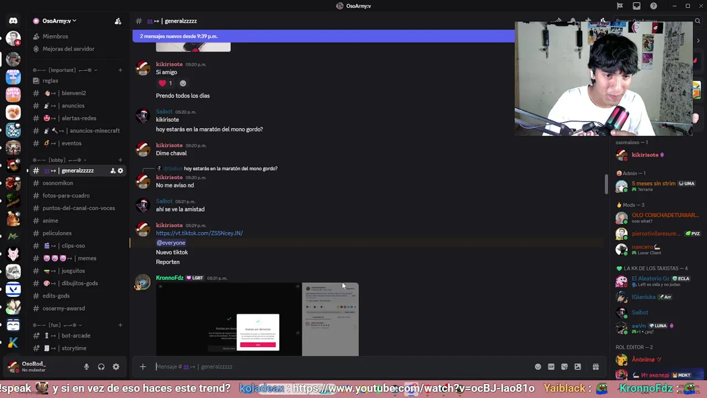Viewport: 707px width, 398px height.
Task: Open the Miembros page
Action: pyautogui.click(x=77, y=36)
